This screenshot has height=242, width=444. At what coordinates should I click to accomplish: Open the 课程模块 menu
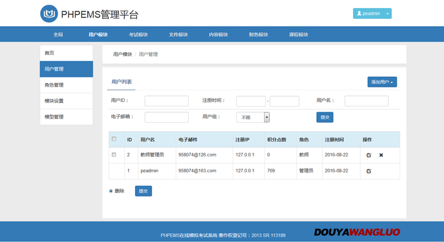[298, 34]
